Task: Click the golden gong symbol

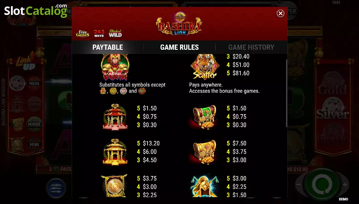Action: (114, 186)
